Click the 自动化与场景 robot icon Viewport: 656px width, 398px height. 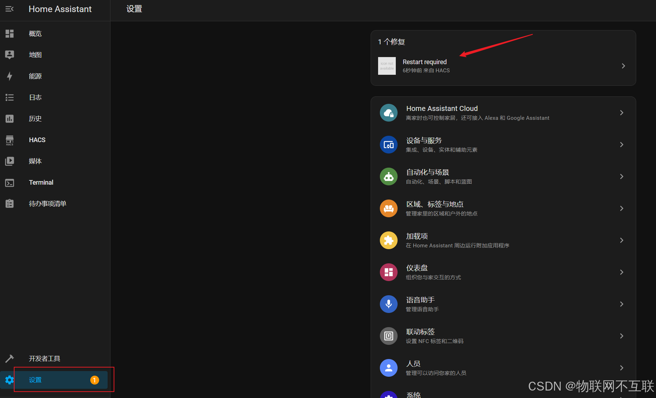[389, 176]
